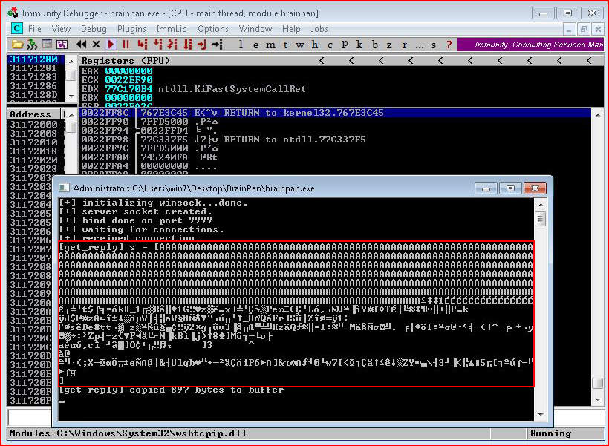Click the command input field at bottom
Viewport: 609px width, 446px height.
click(x=30, y=417)
